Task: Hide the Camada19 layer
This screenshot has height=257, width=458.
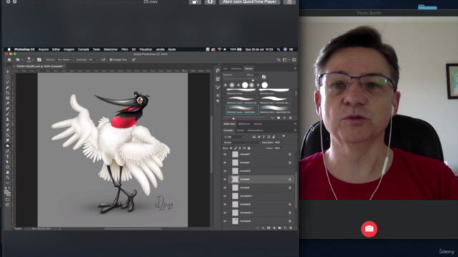Action: [x=225, y=205]
